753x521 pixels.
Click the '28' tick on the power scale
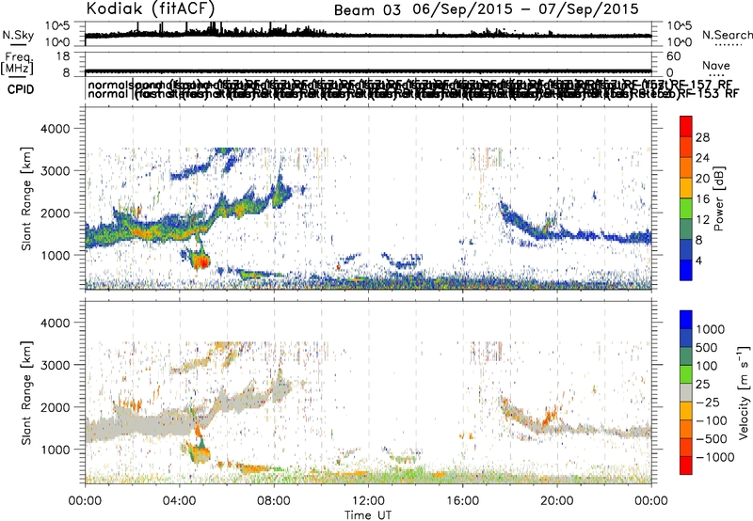(x=702, y=137)
